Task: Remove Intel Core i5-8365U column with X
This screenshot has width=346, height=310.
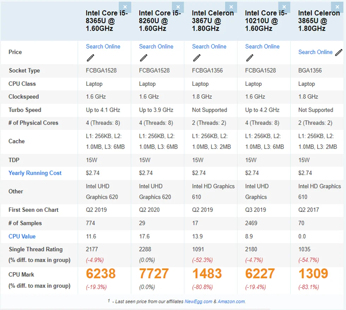Action: pos(125,7)
